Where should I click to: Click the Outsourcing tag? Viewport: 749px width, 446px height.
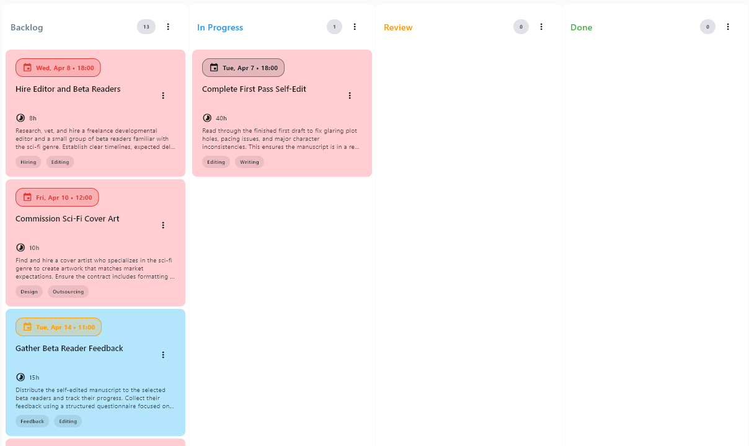click(68, 292)
